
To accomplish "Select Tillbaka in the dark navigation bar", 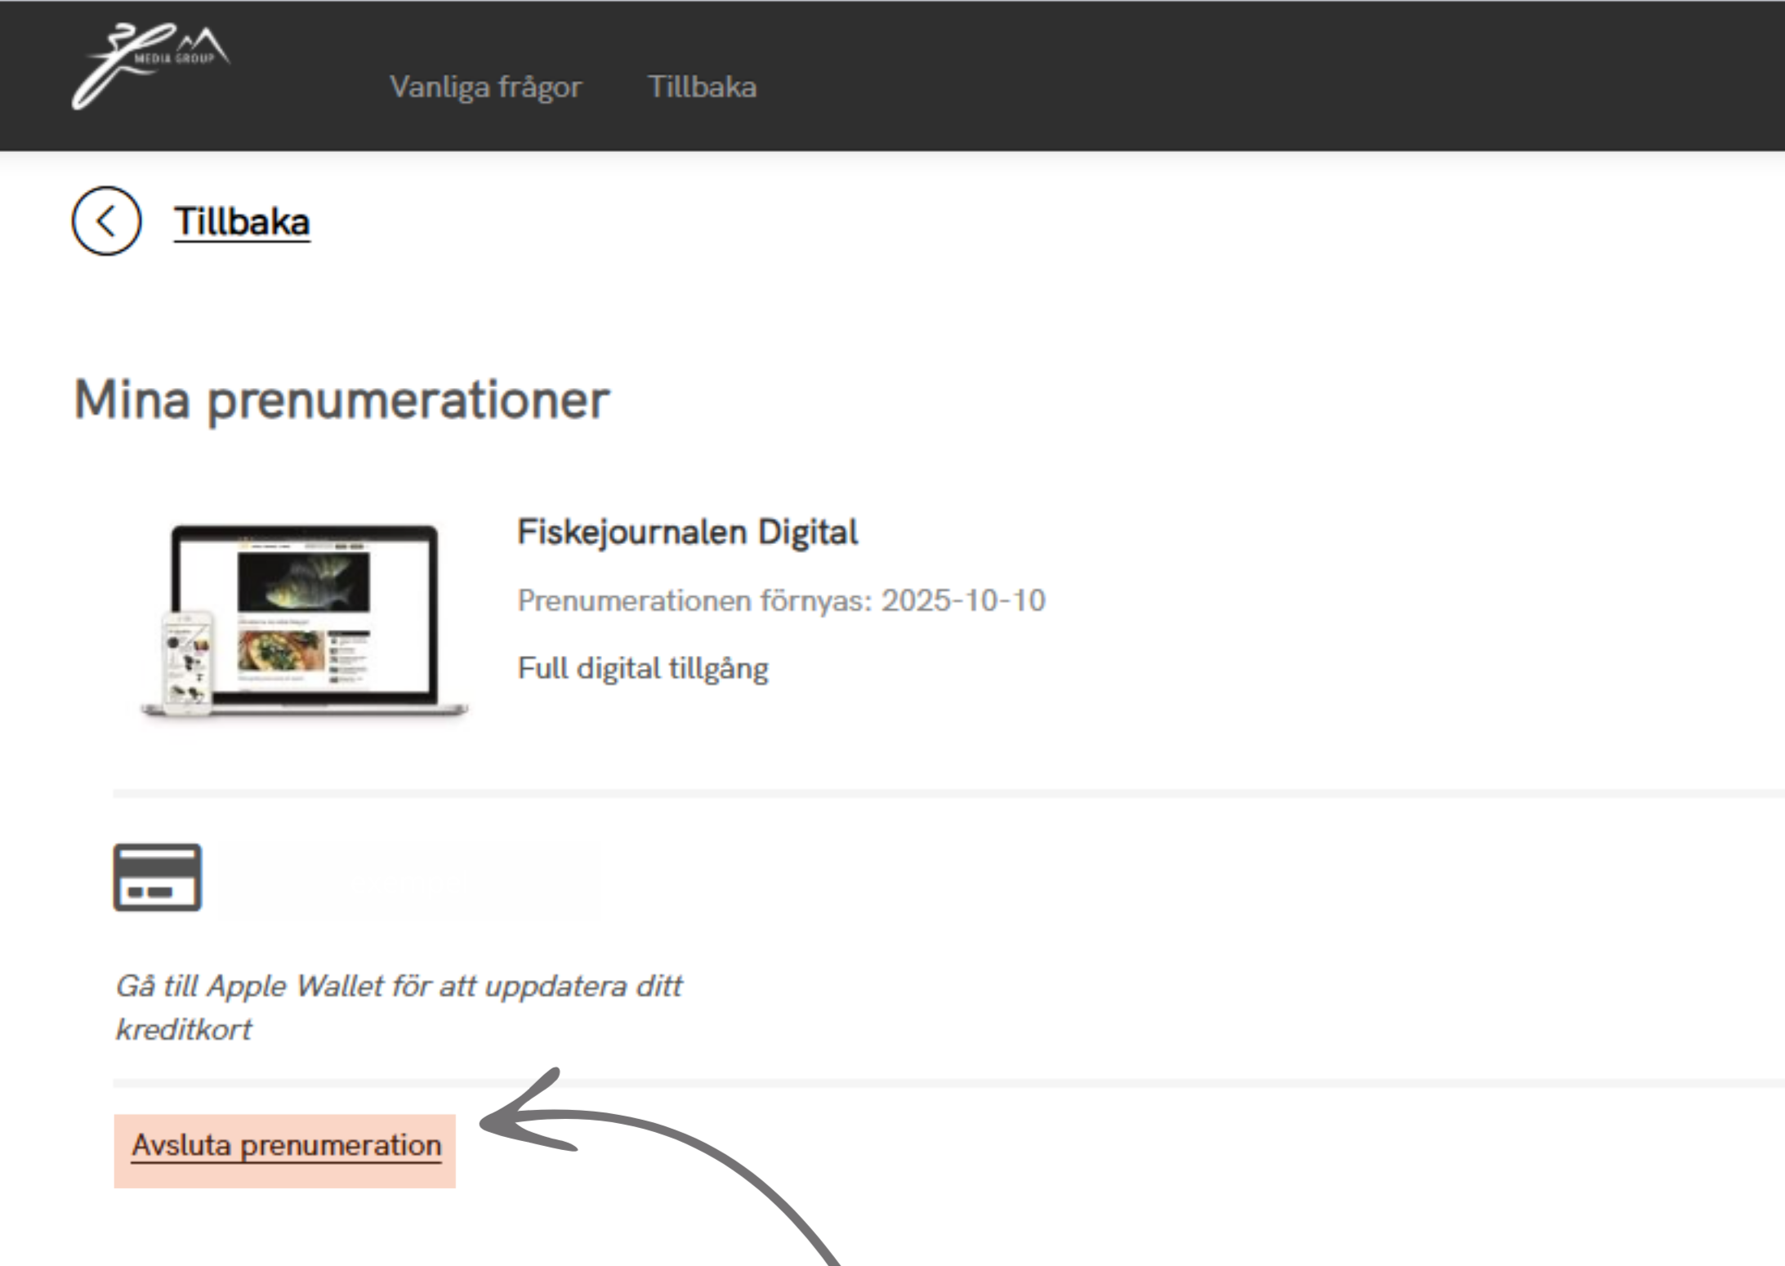I will click(x=702, y=87).
